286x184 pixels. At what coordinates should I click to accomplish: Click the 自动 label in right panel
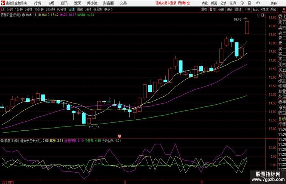[x=282, y=119]
